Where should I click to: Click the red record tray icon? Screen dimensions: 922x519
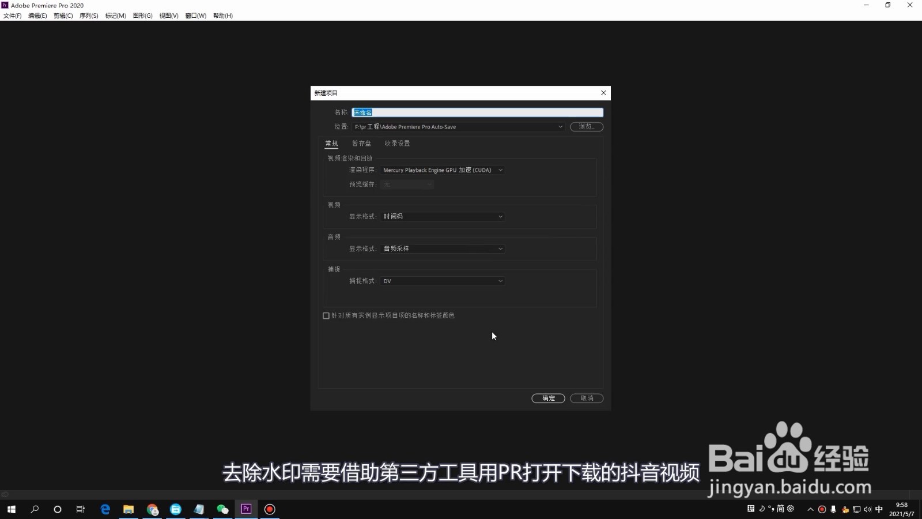pos(822,509)
